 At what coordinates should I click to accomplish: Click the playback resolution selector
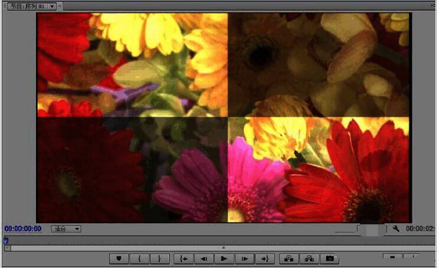(371, 229)
